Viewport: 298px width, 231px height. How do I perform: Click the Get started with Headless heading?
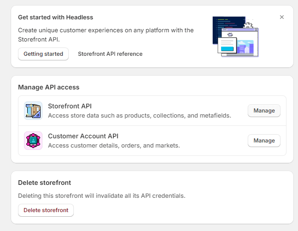click(55, 17)
